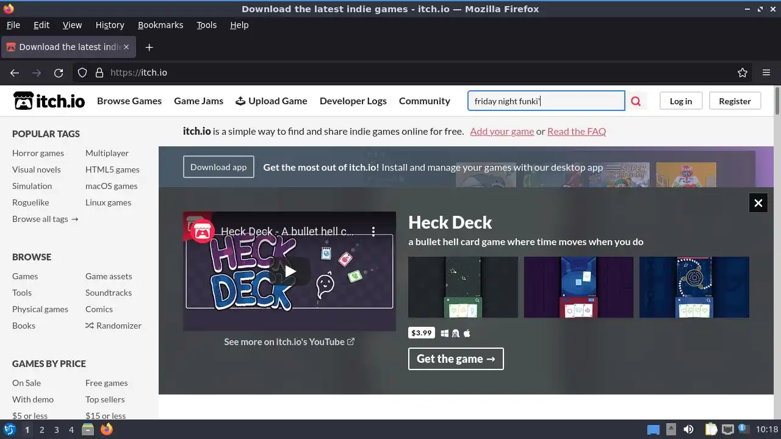Select Visual novels tag

coord(37,170)
